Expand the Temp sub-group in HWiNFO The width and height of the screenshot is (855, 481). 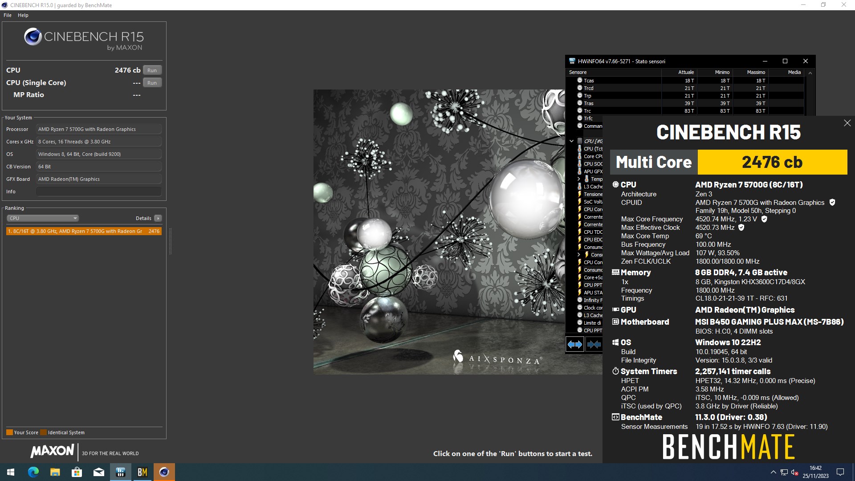coord(579,179)
